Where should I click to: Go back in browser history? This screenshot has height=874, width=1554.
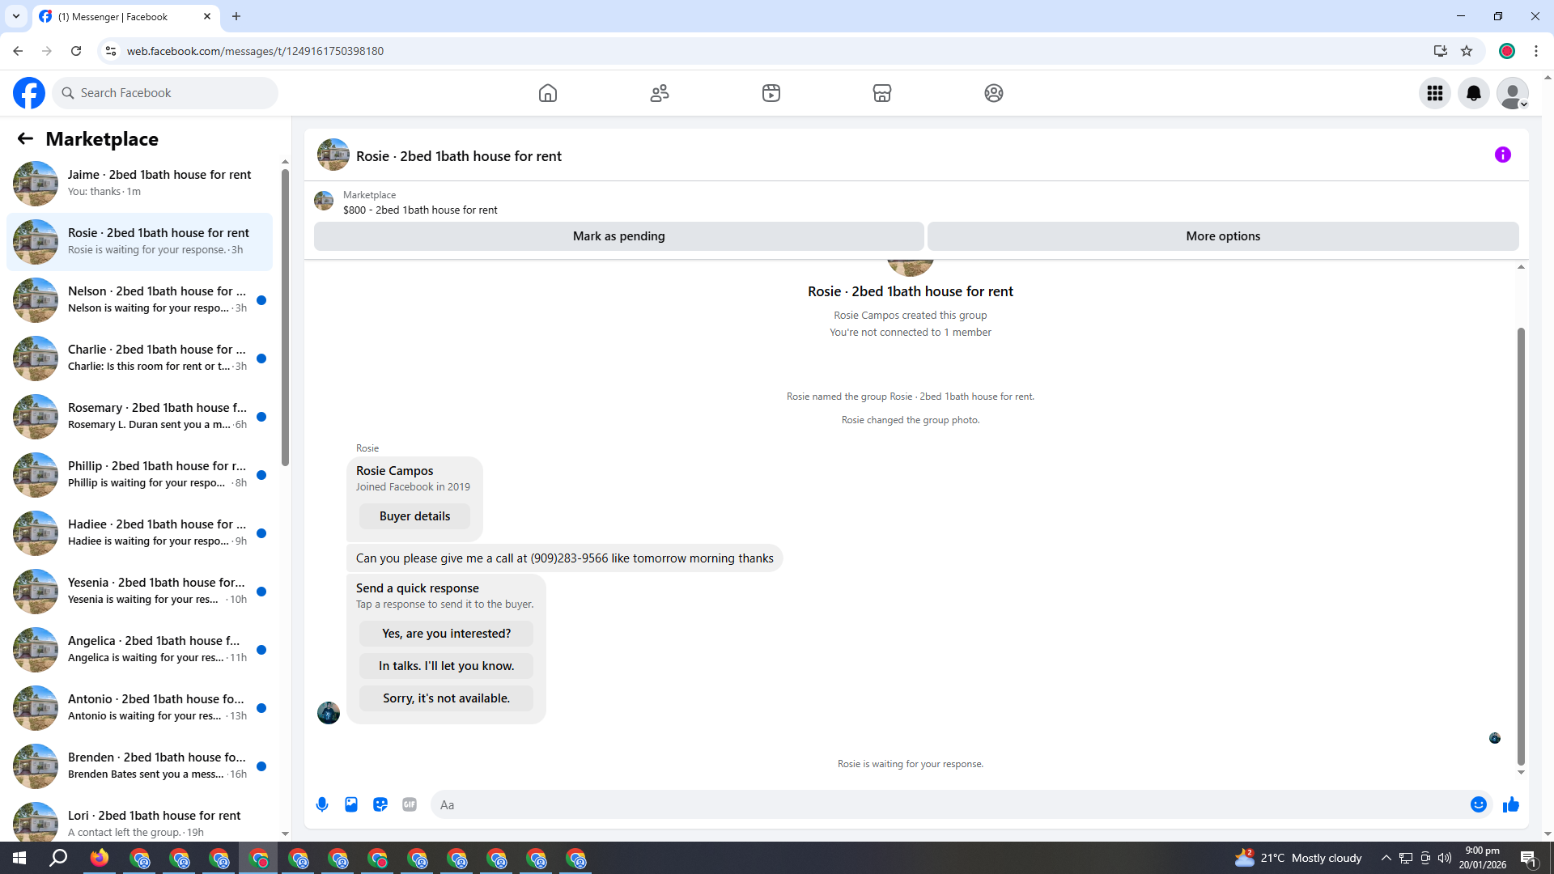click(x=18, y=51)
